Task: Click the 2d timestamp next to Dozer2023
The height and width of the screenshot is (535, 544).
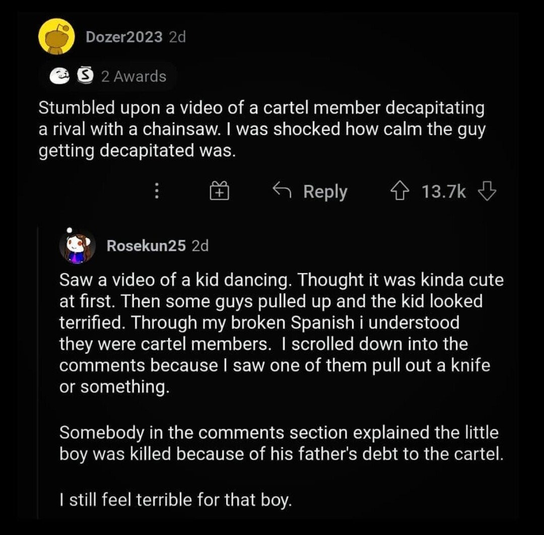Action: coord(177,37)
